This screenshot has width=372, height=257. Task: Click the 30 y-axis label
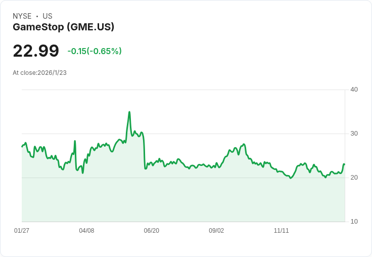point(354,134)
